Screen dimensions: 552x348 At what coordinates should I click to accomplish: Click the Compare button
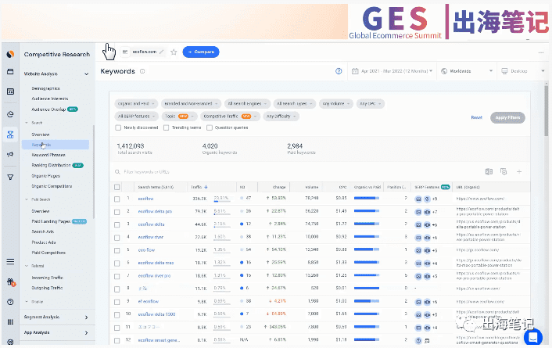click(x=201, y=52)
